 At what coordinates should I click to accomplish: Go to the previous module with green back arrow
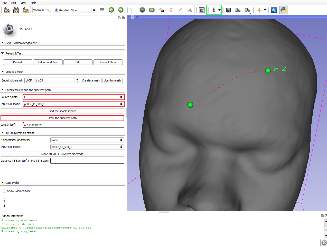point(111,10)
